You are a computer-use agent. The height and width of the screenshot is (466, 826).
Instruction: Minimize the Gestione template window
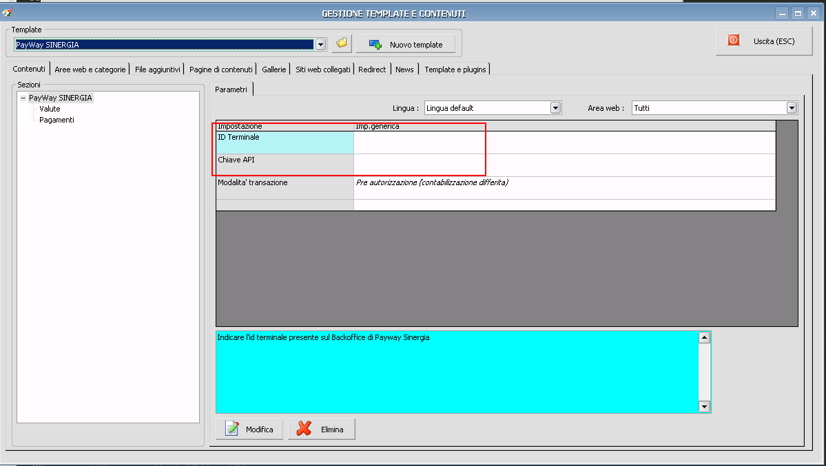click(782, 14)
